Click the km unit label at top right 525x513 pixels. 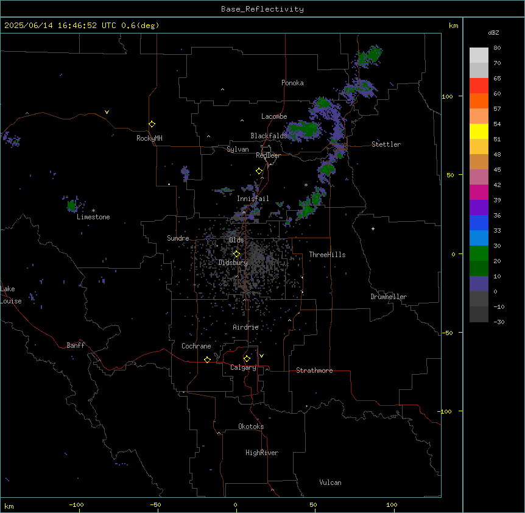pyautogui.click(x=453, y=26)
